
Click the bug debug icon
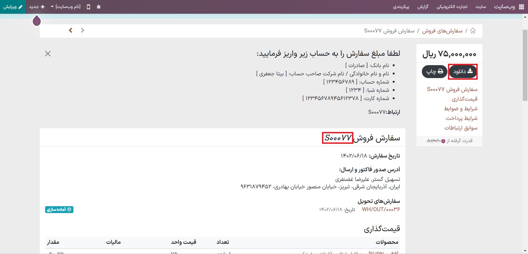[x=99, y=7]
